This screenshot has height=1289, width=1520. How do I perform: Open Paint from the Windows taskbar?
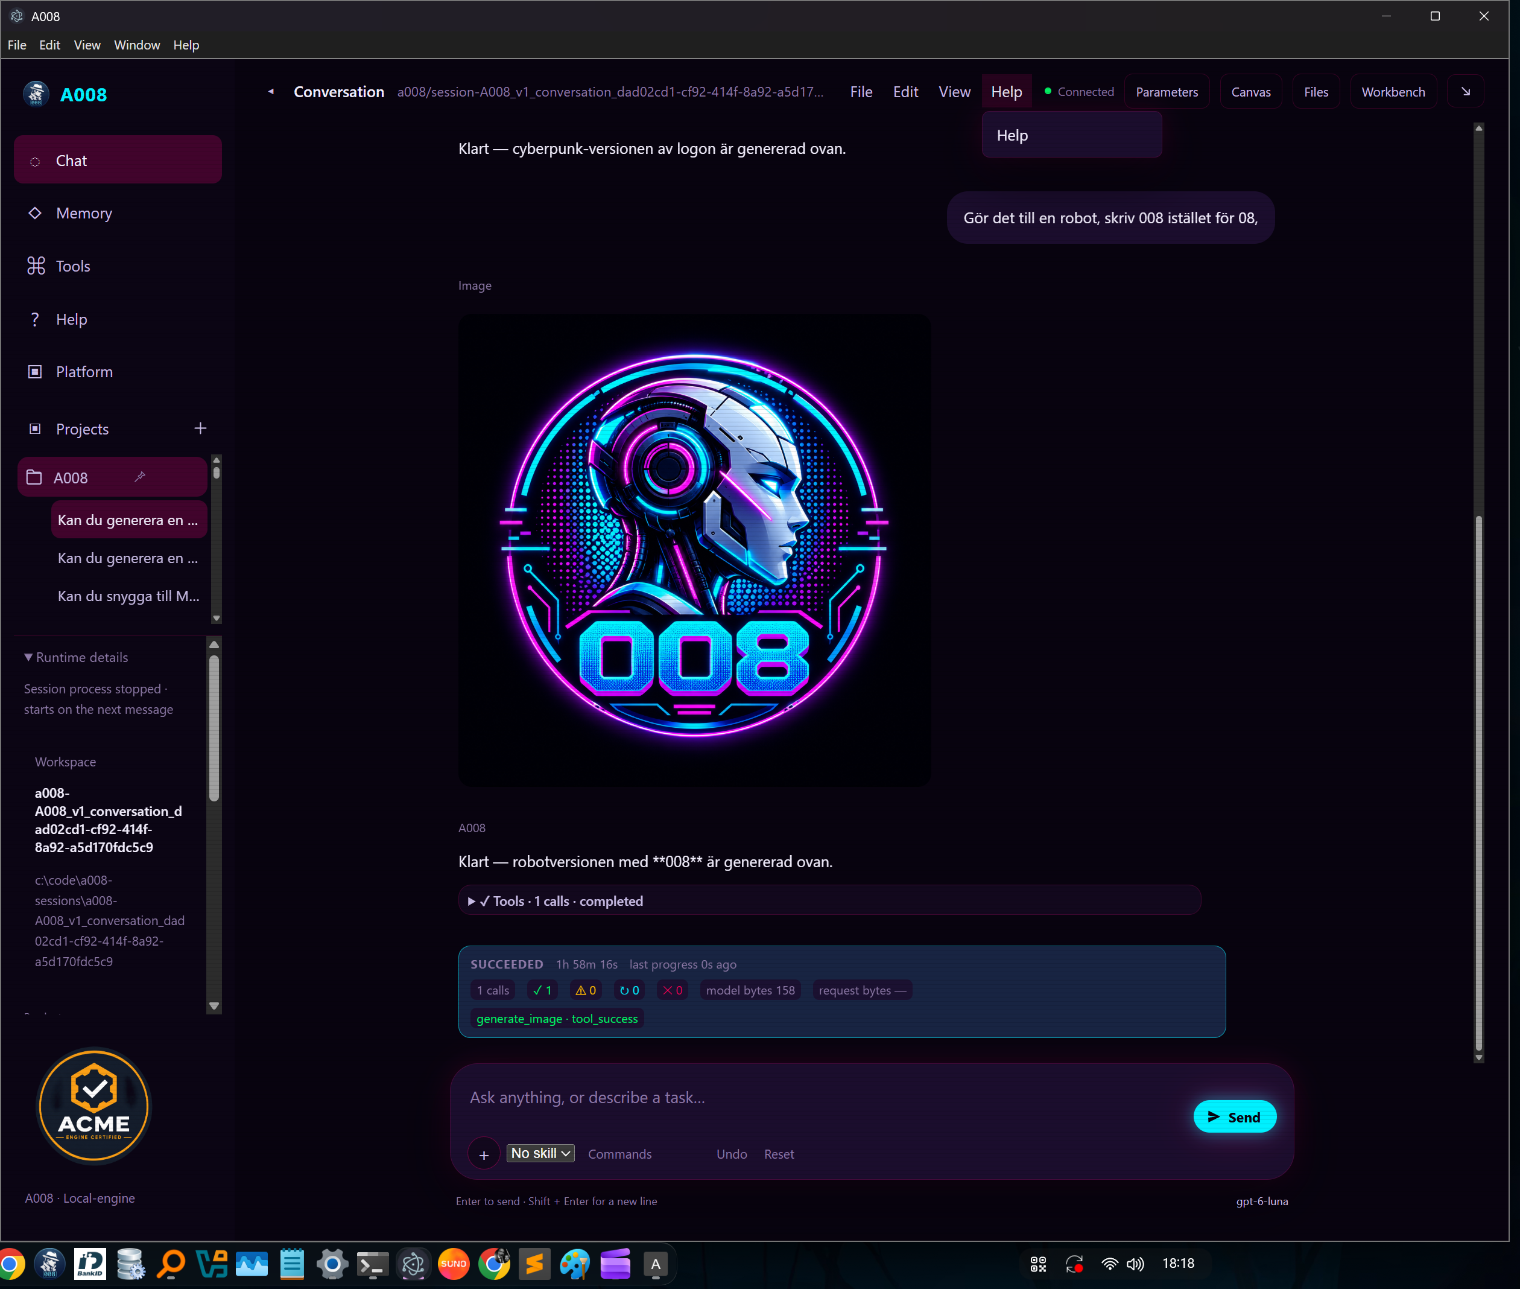pyautogui.click(x=574, y=1264)
